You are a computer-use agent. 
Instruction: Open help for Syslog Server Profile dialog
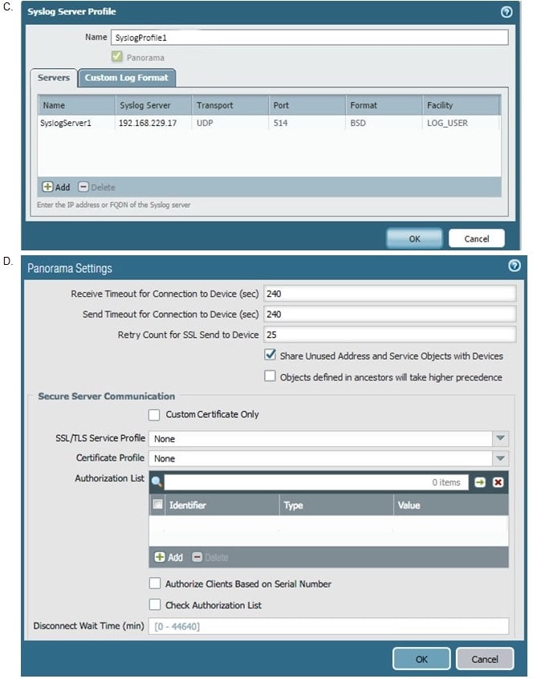[x=507, y=12]
